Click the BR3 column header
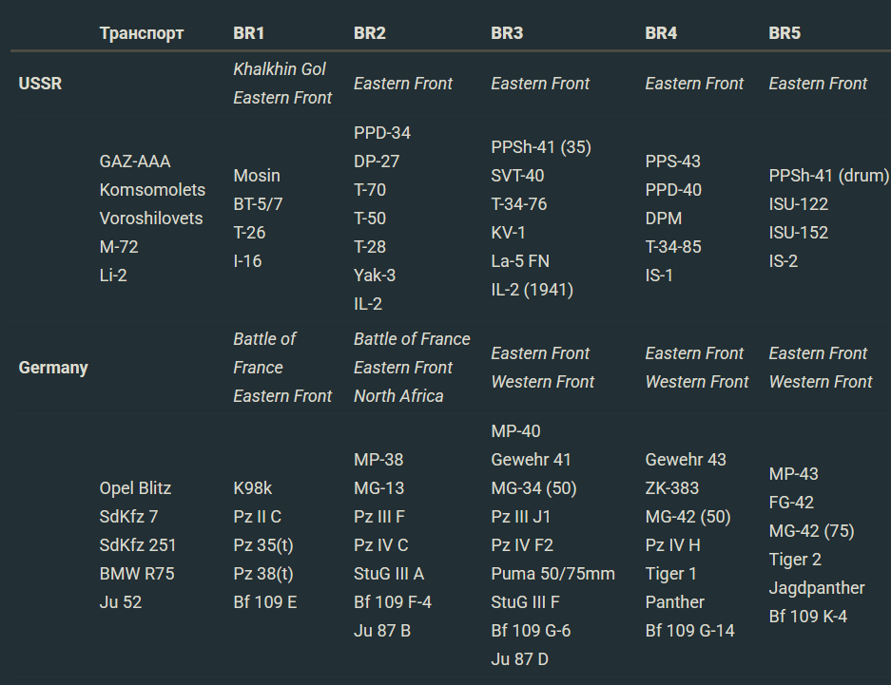The height and width of the screenshot is (685, 891). (x=507, y=33)
